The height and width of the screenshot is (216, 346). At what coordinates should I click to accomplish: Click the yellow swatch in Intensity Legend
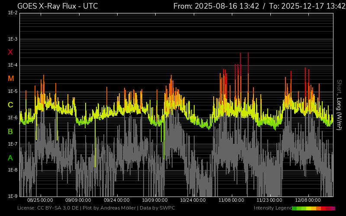pyautogui.click(x=309, y=208)
